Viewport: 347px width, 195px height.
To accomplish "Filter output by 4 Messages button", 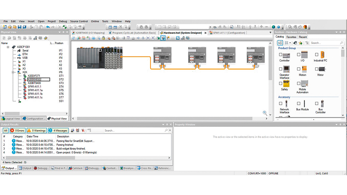I will [58, 131].
